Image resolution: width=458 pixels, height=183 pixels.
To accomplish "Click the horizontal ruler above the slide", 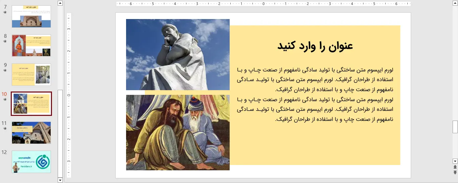I will tap(264, 4).
